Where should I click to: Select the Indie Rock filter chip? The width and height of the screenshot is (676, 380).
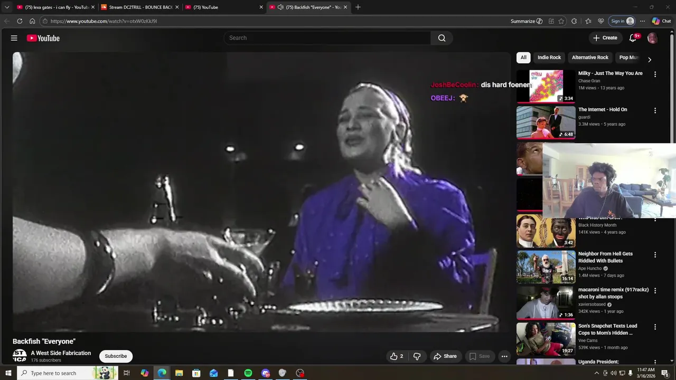click(549, 58)
